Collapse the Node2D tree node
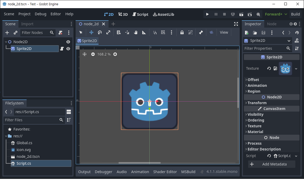 6,42
